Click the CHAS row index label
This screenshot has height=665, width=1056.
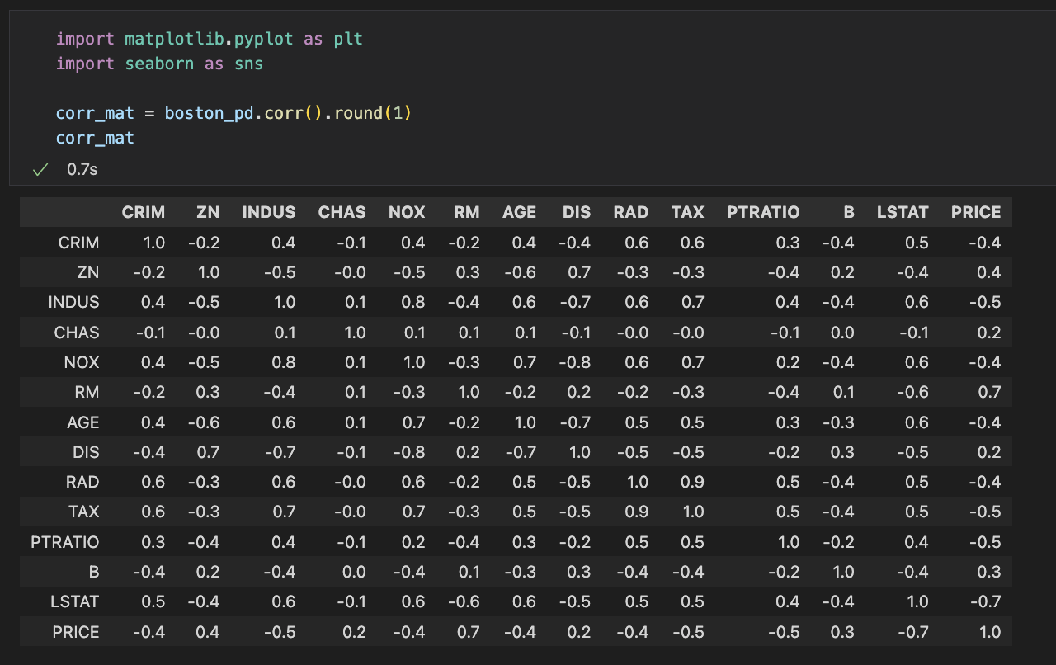click(77, 332)
